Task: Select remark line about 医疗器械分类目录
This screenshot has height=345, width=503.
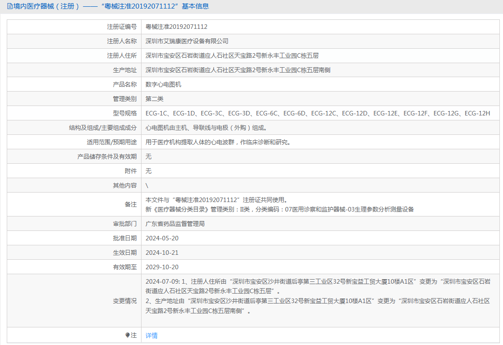Action: tap(280, 210)
